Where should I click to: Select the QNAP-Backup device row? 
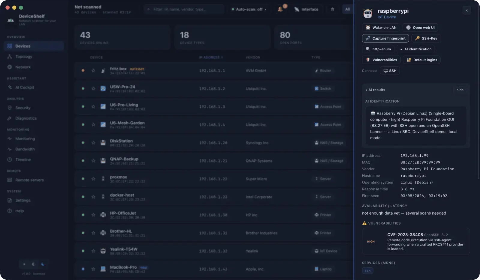click(214, 161)
